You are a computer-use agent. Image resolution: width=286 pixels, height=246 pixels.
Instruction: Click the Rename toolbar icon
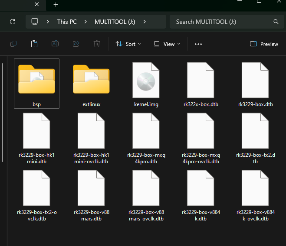tap(55, 44)
